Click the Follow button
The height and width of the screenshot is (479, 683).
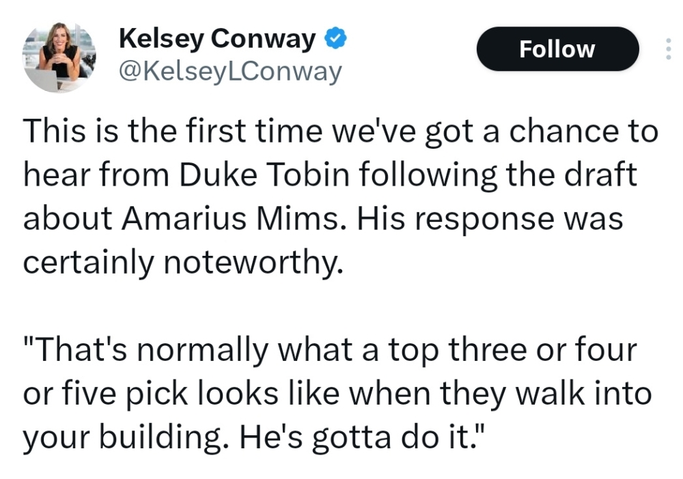[557, 49]
